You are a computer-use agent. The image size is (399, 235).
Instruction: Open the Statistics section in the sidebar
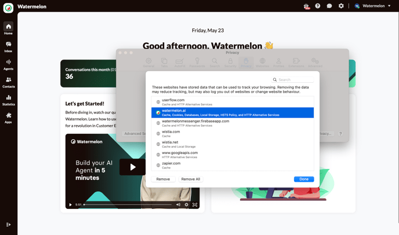8,100
